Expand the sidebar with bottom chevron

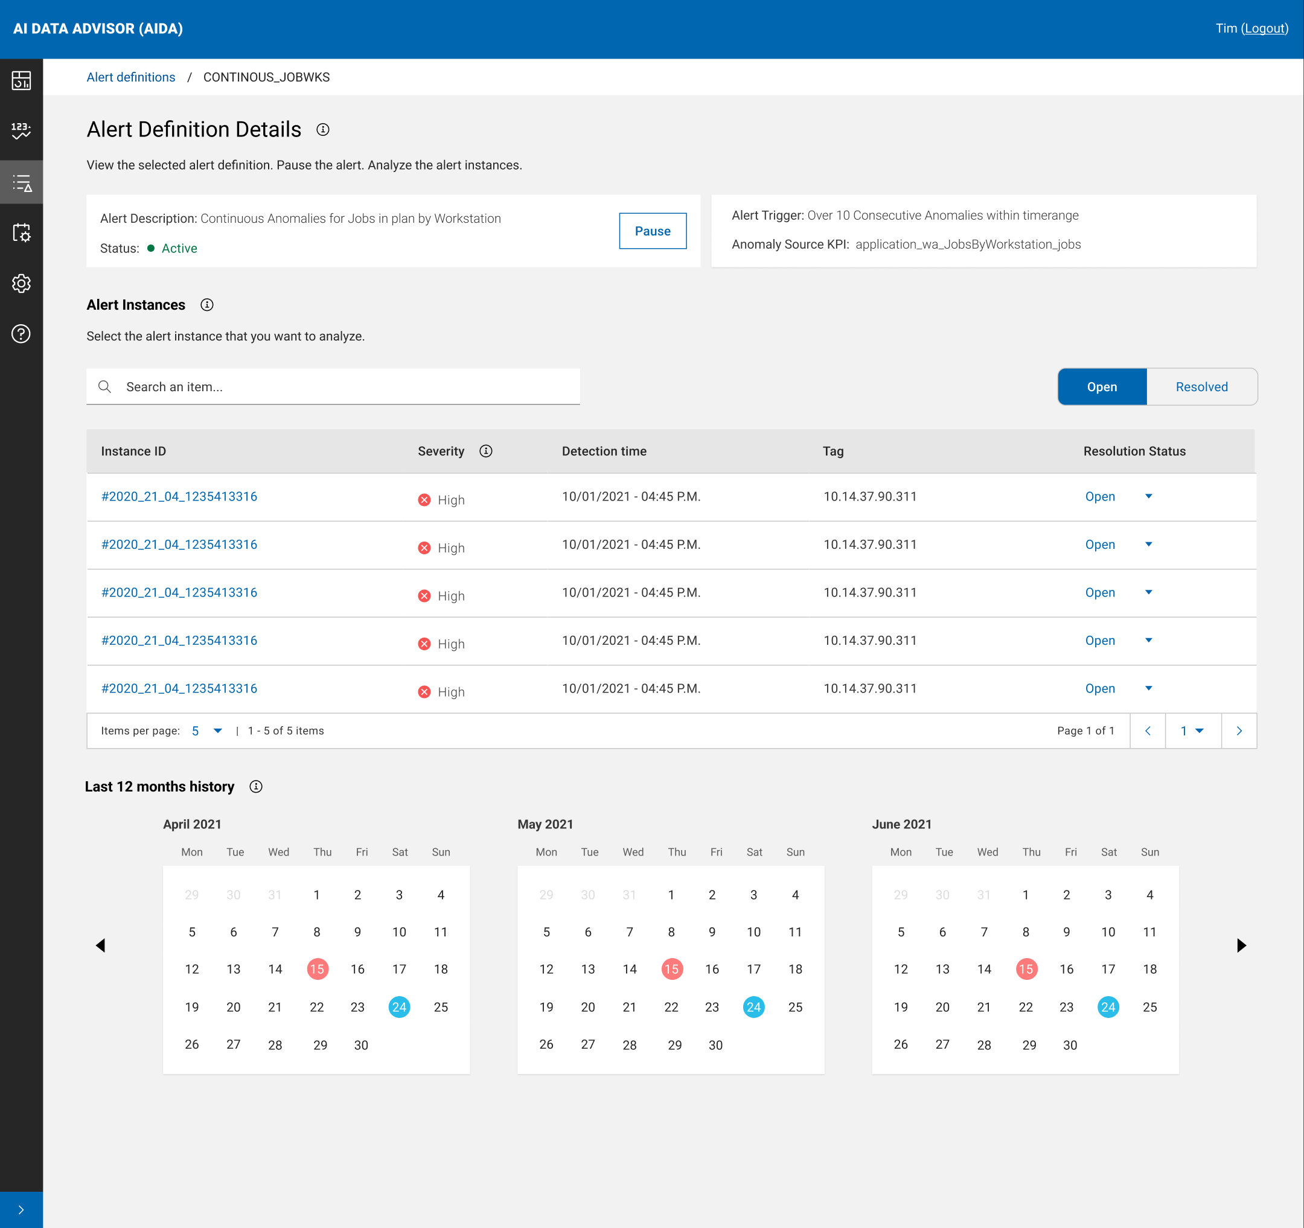[x=21, y=1210]
